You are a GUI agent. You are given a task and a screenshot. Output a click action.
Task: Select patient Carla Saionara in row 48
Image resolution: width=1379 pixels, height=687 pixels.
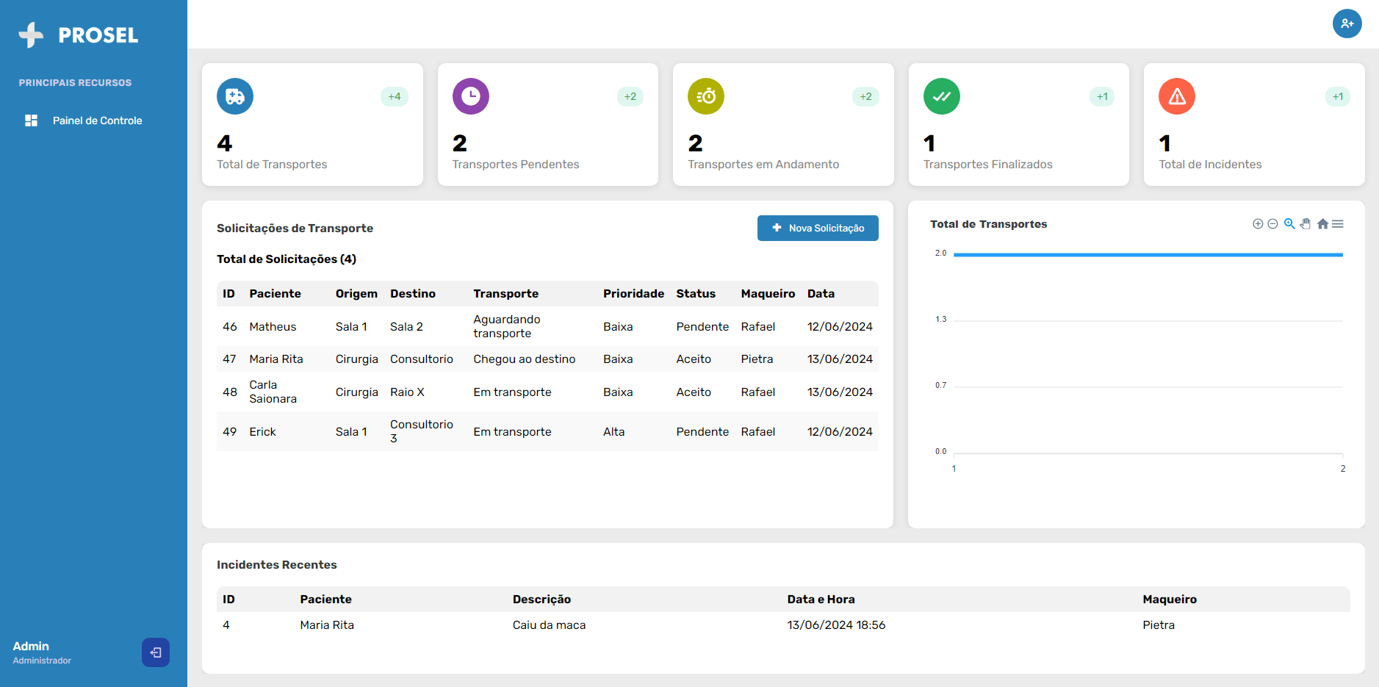[x=273, y=392]
